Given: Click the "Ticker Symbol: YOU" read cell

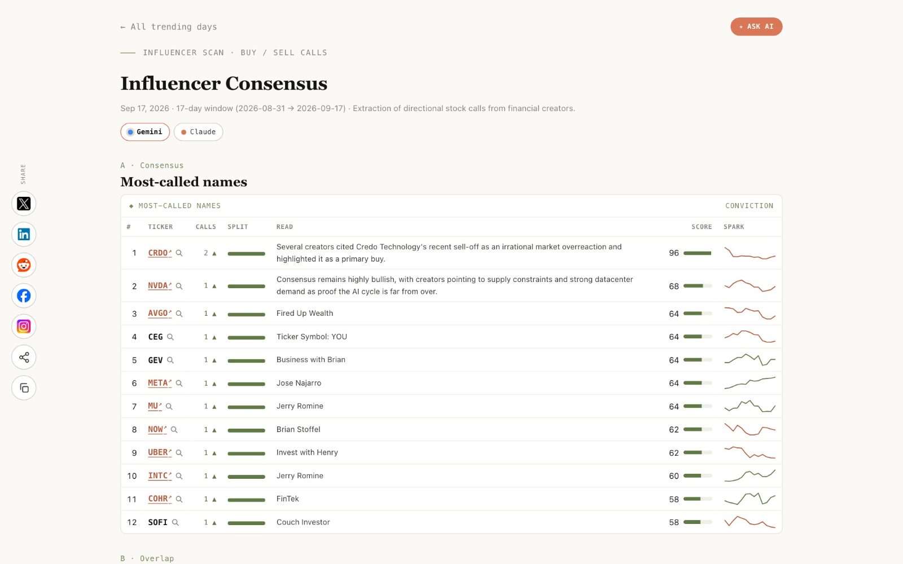Looking at the screenshot, I should [x=312, y=337].
